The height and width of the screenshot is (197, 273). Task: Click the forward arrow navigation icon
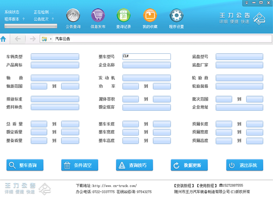coord(33,38)
